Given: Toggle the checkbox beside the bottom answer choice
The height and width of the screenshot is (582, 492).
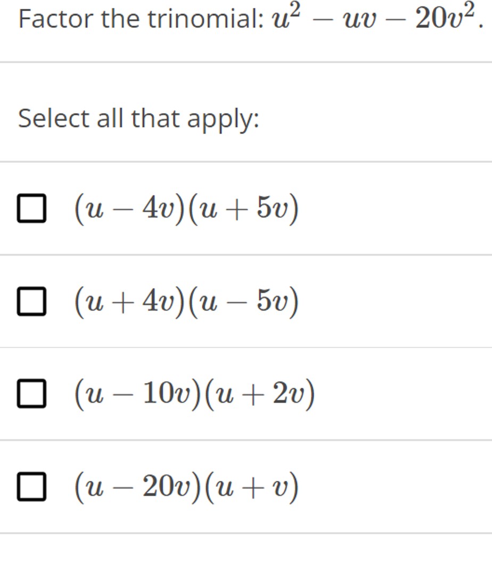Looking at the screenshot, I should click(31, 485).
